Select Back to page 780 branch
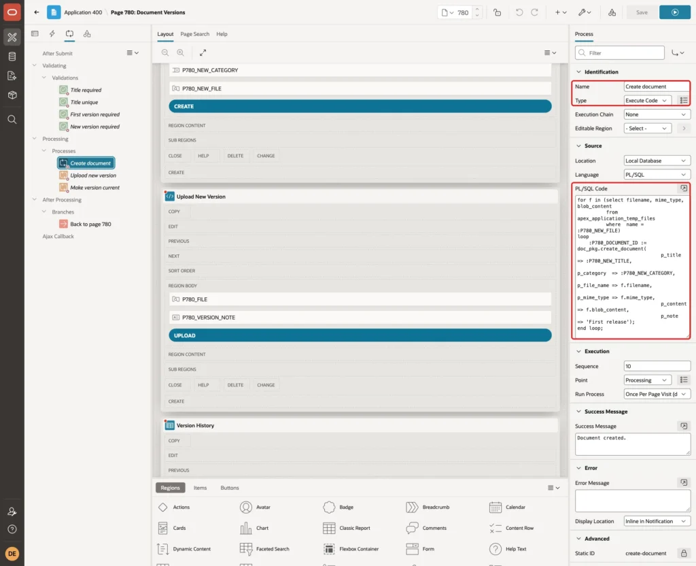 point(90,224)
